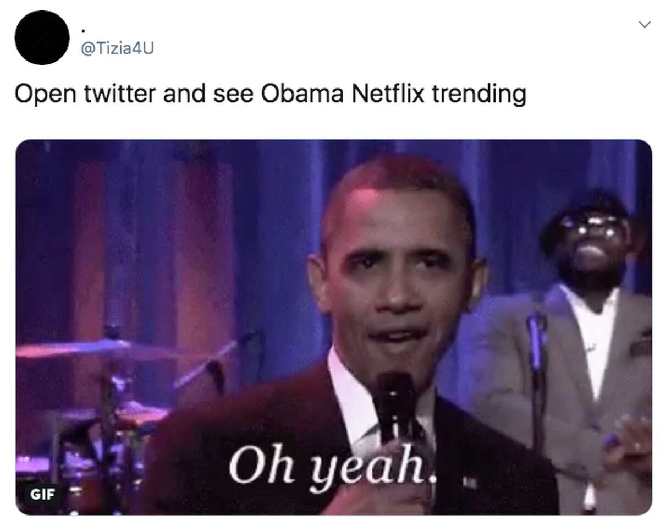Open the black circular profile avatar
The height and width of the screenshot is (531, 660).
pyautogui.click(x=42, y=37)
